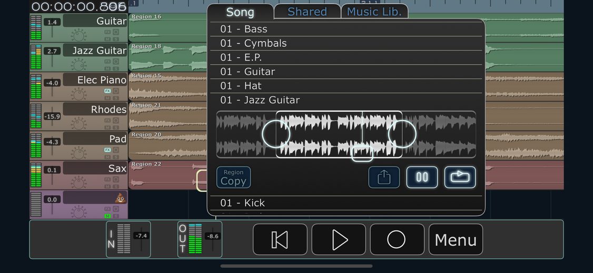Arm the Pad track for recording

click(116, 150)
